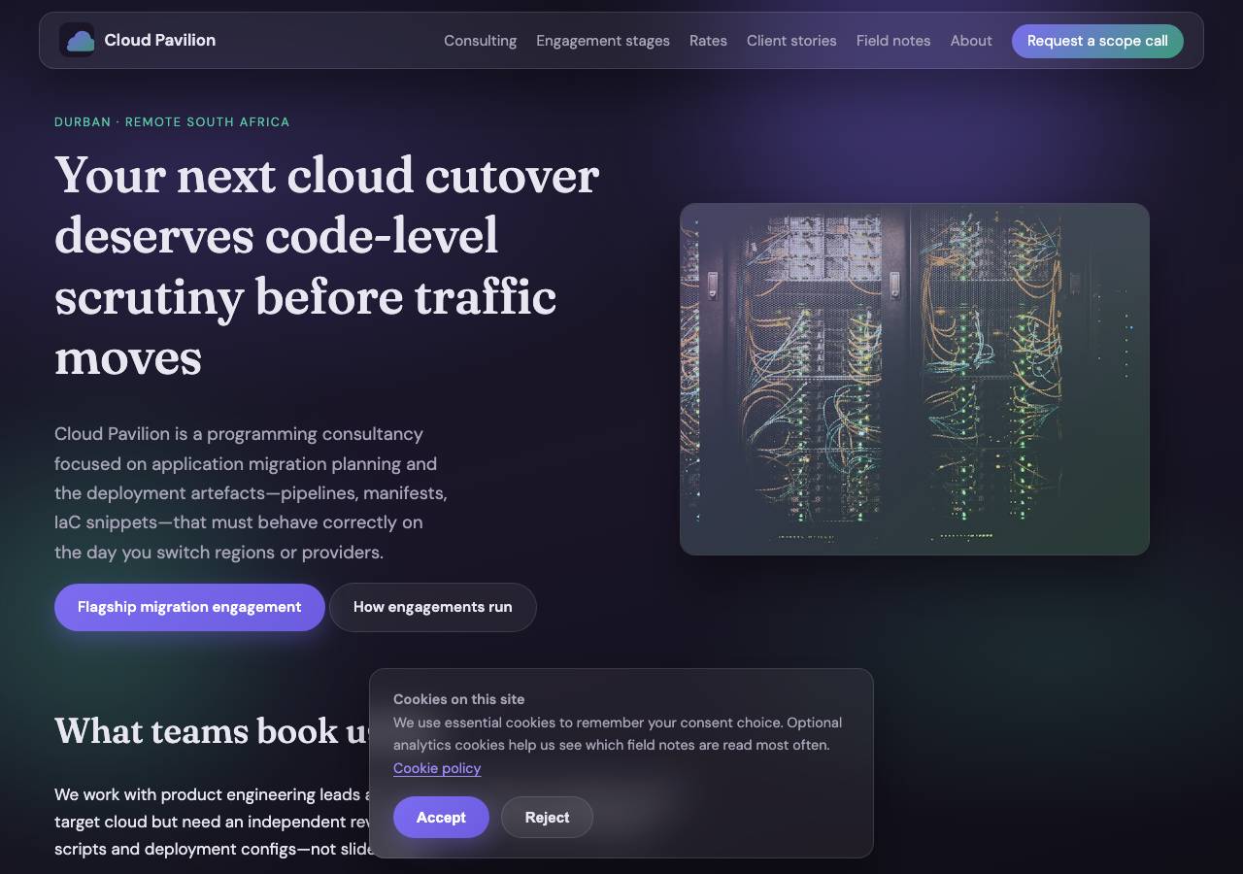1243x874 pixels.
Task: Open the Consulting nav item
Action: pyautogui.click(x=480, y=41)
